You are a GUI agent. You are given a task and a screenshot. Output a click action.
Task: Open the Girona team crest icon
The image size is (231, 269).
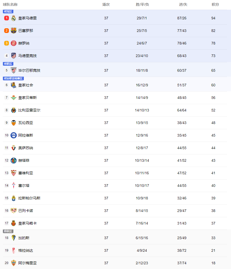point(14,43)
